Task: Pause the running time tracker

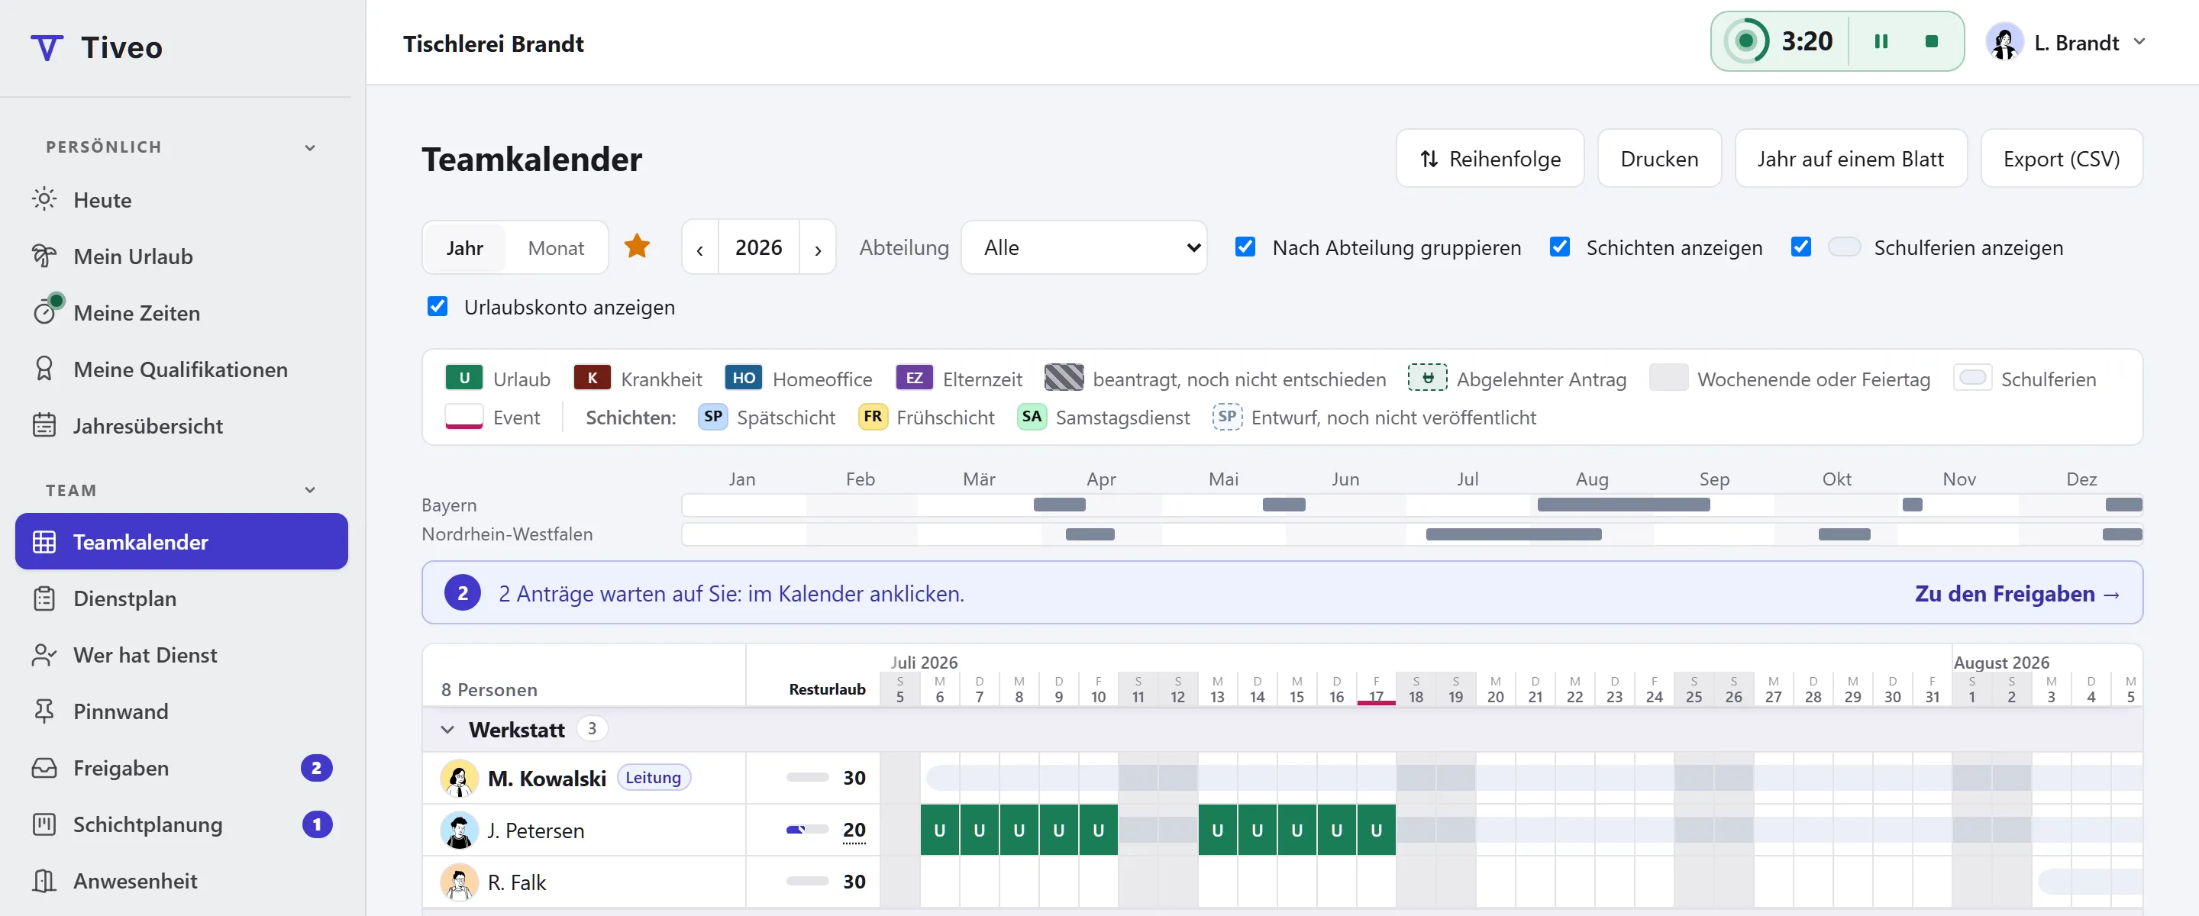Action: pyautogui.click(x=1881, y=41)
